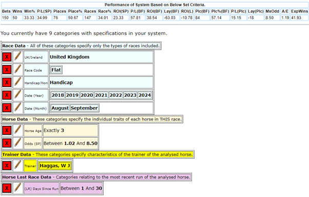Click the 38.54 ROI(BF) value cell
The height and width of the screenshot is (197, 309).
pos(154,18)
